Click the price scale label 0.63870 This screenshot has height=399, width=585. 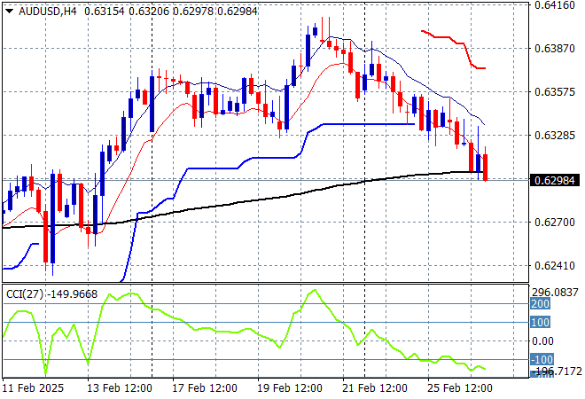pos(554,48)
